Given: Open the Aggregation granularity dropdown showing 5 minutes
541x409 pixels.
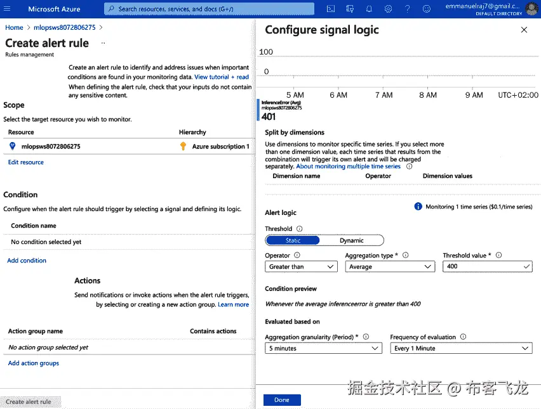Looking at the screenshot, I should (324, 348).
